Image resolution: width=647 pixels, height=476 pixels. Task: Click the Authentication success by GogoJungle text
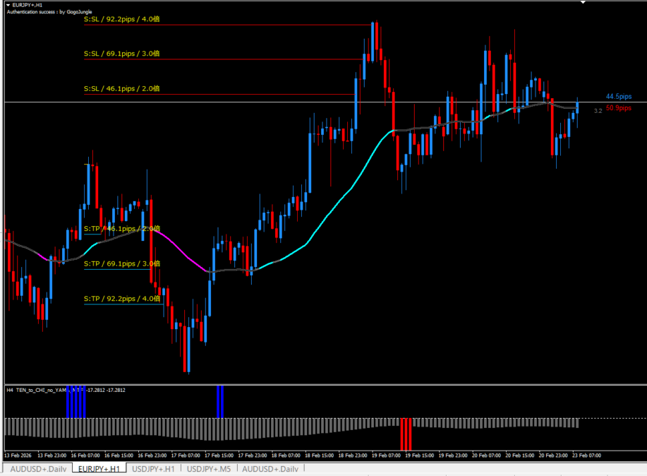pos(44,12)
